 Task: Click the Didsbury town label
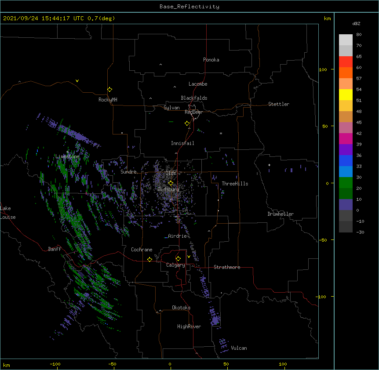pyautogui.click(x=169, y=189)
